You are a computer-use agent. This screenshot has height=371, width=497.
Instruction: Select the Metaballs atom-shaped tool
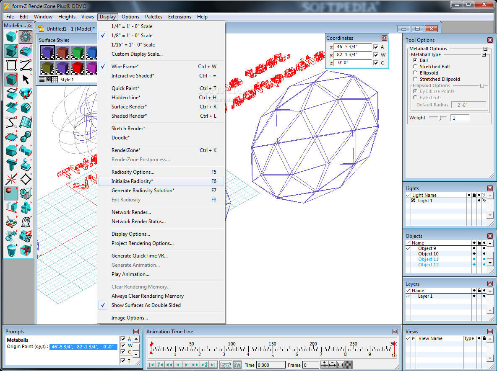(x=26, y=37)
